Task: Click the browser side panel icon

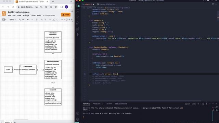Action: click(62, 7)
